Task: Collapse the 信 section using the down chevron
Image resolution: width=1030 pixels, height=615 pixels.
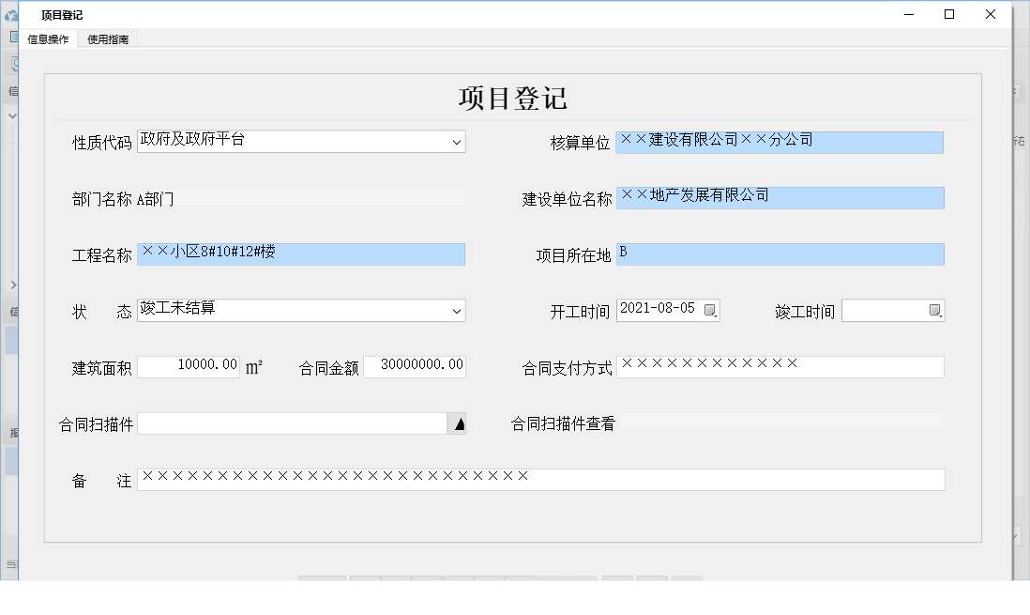Action: 12,115
